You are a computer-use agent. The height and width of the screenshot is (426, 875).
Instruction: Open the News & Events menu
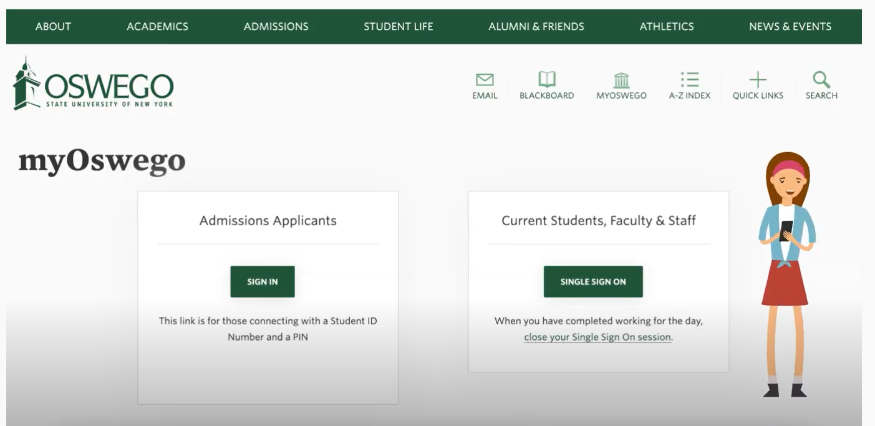point(790,26)
